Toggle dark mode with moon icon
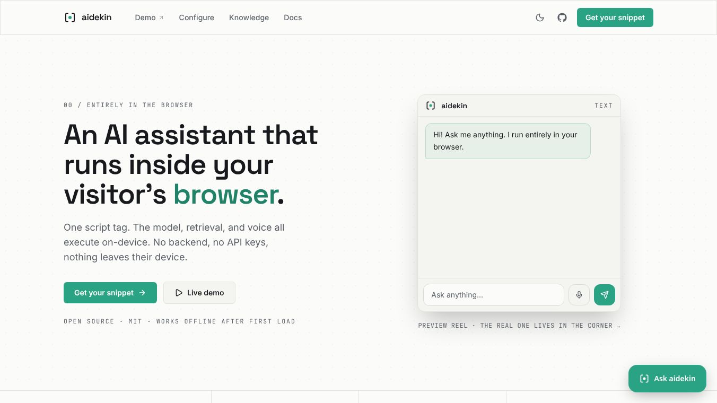This screenshot has height=403, width=717. tap(540, 17)
